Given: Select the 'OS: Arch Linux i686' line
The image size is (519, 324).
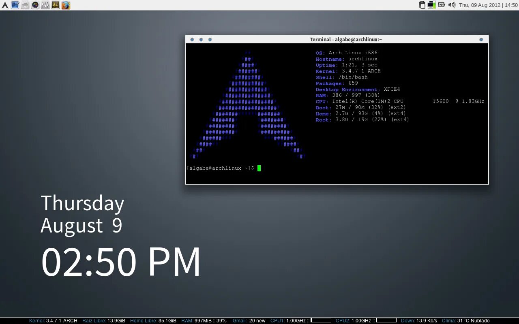Looking at the screenshot, I should point(347,53).
